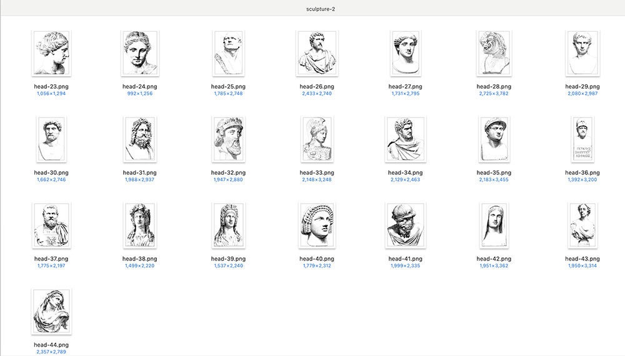
Task: Select the head-37.png thumbnail
Action: [x=51, y=226]
